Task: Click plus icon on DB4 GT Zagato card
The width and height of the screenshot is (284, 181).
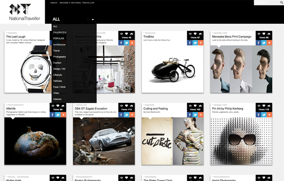Action: click(x=132, y=115)
